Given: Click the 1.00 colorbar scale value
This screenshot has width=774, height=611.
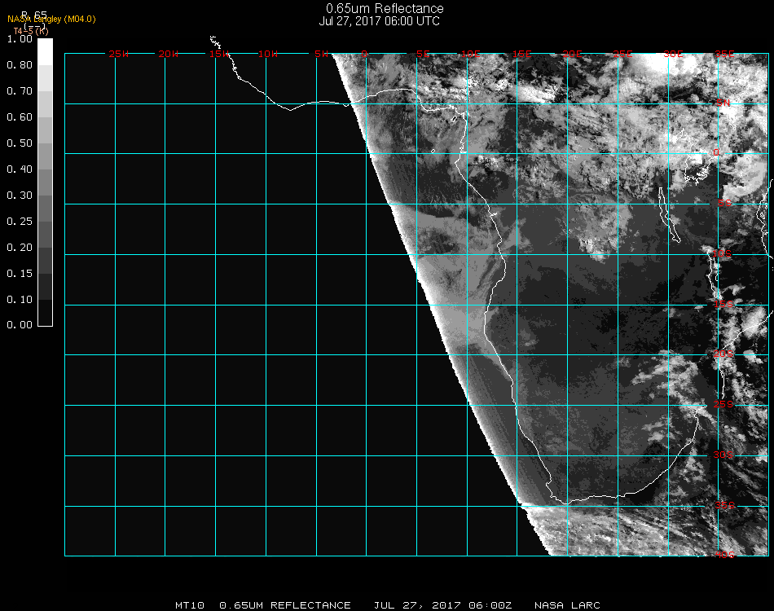Looking at the screenshot, I should click(20, 39).
